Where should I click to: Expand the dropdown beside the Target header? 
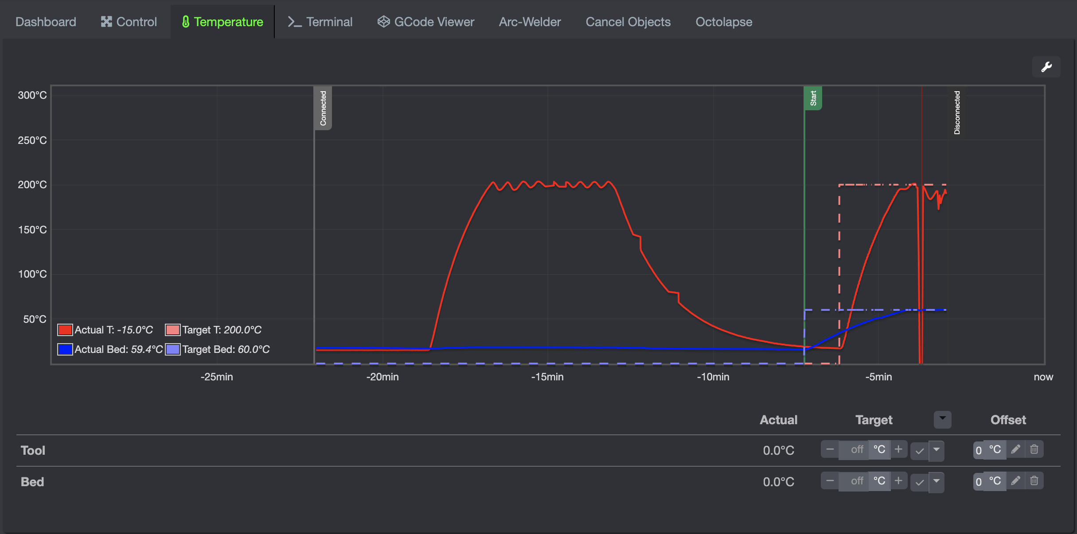tap(942, 419)
